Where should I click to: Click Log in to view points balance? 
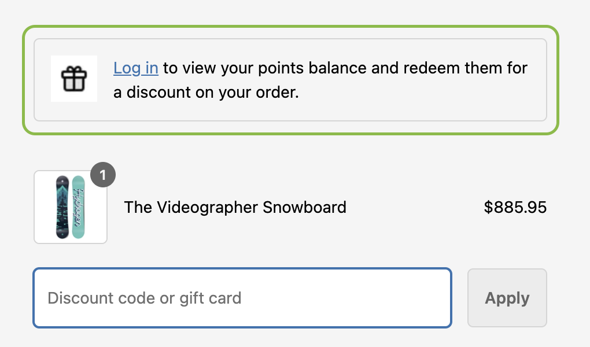[135, 68]
